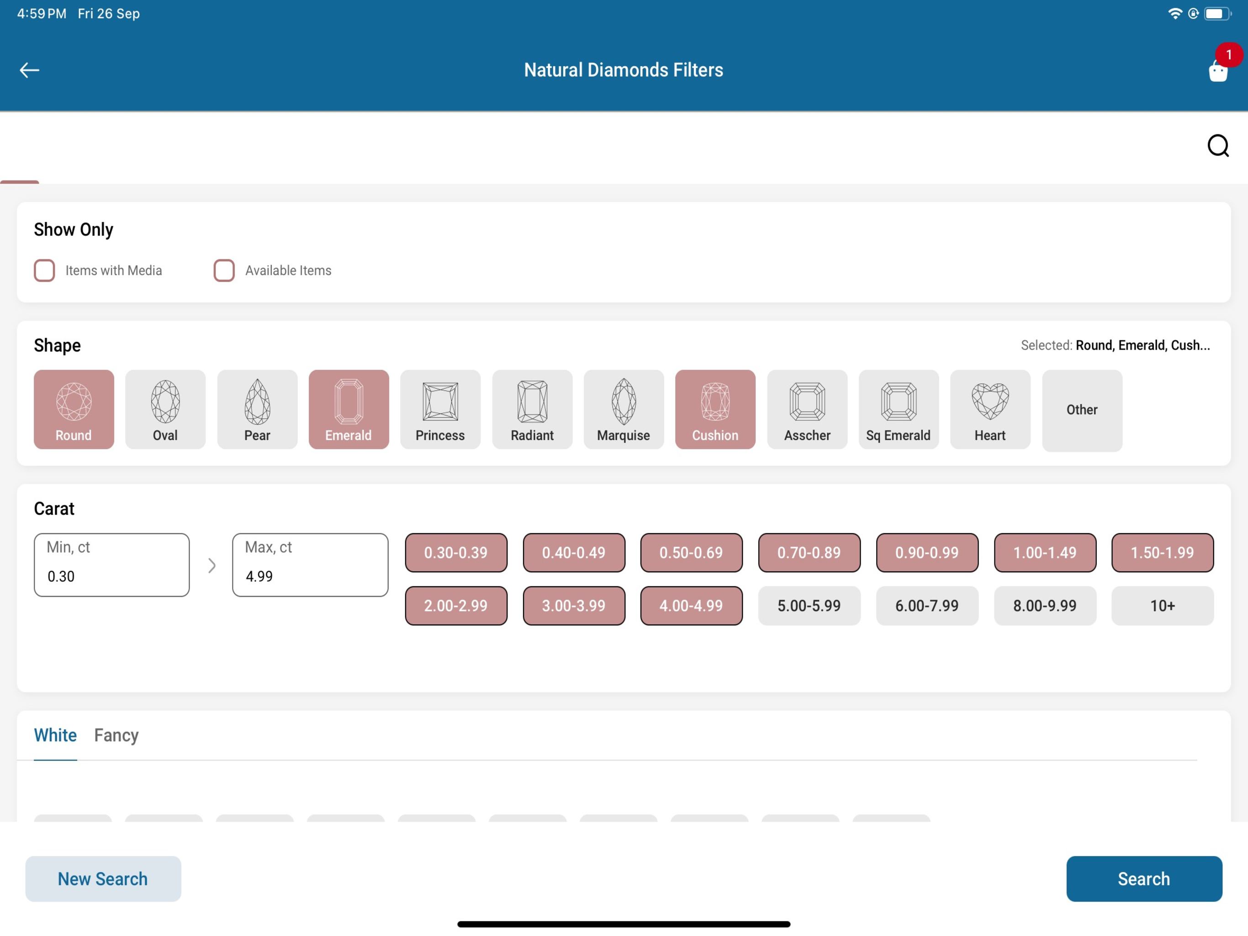Open the shopping bag cart

1219,70
